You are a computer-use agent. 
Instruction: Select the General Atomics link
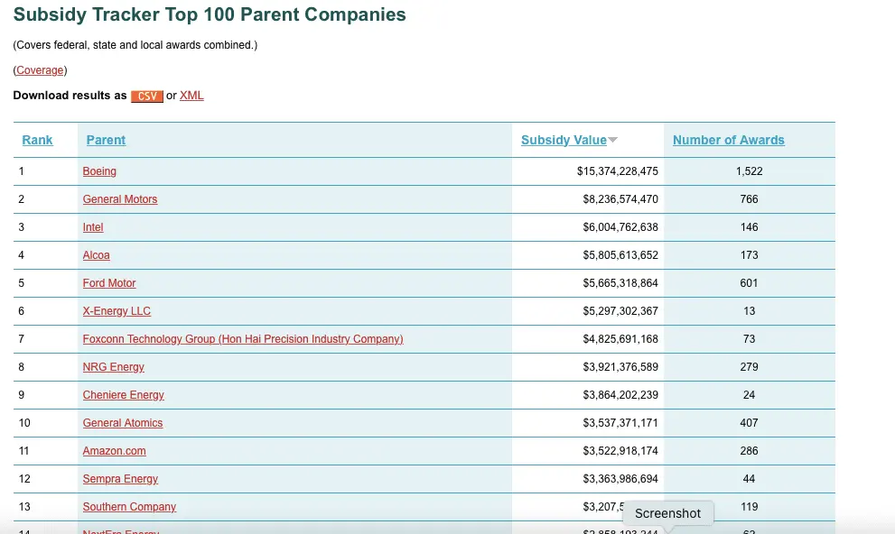[123, 423]
